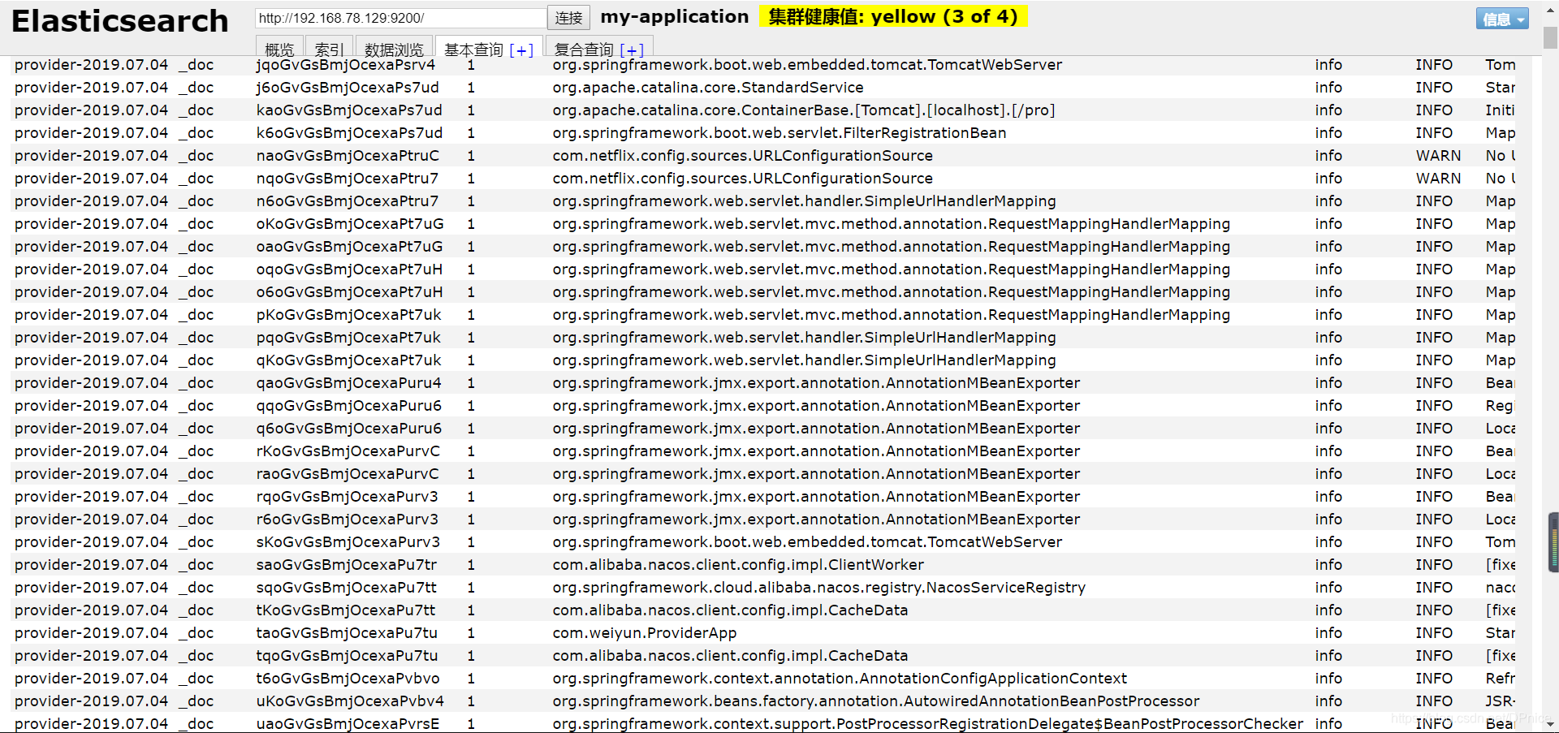Click _doc type in jqoGvGsBmjOcexaPsrv4 row
This screenshot has width=1559, height=733.
196,65
